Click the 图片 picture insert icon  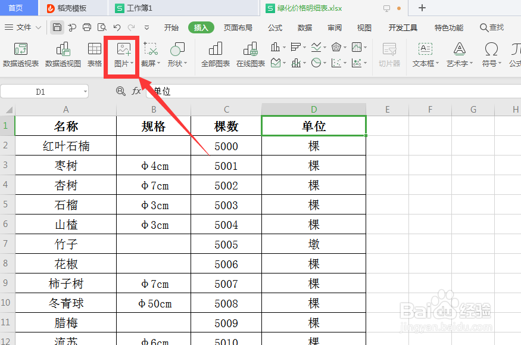124,49
